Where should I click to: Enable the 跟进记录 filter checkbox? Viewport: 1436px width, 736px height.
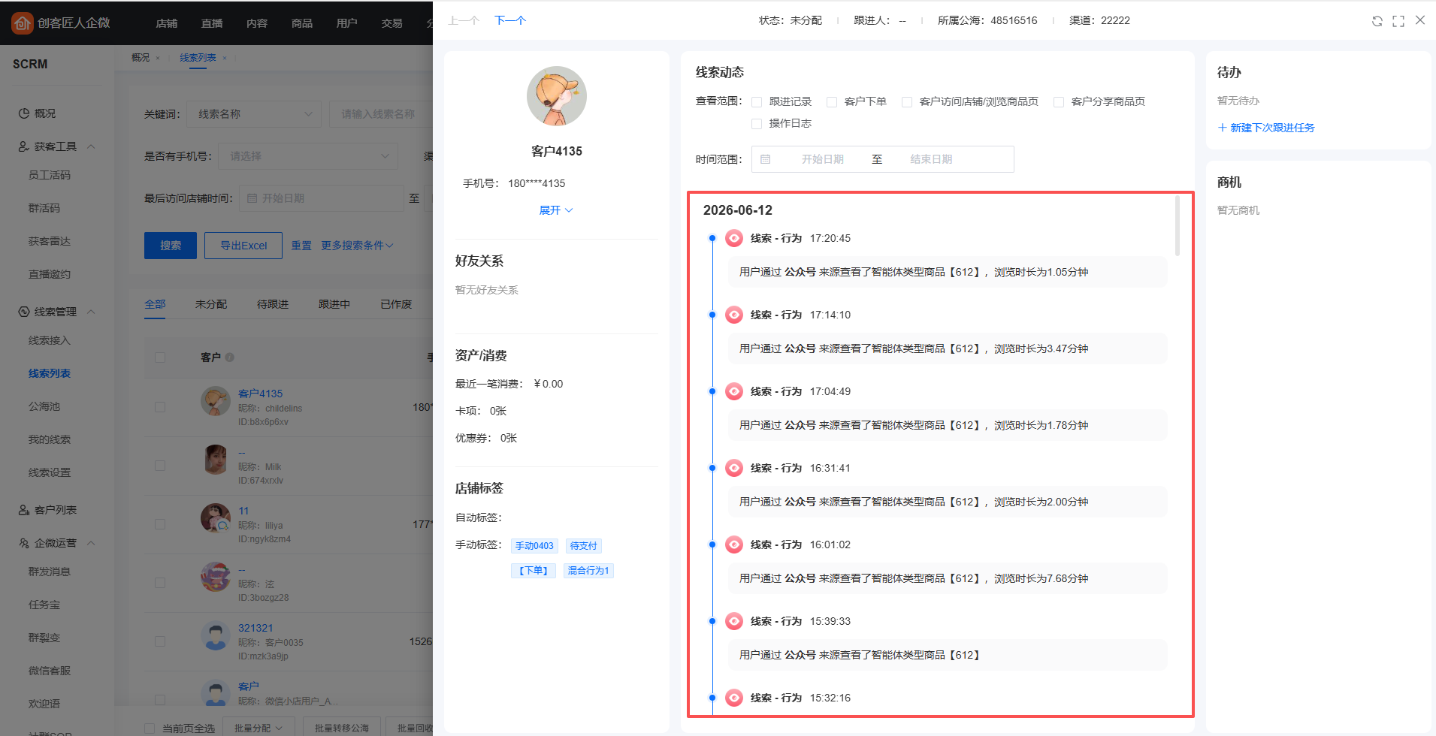pos(757,102)
